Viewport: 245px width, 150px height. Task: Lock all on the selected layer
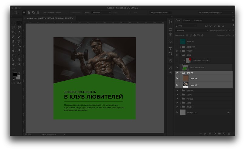[x=202, y=36]
